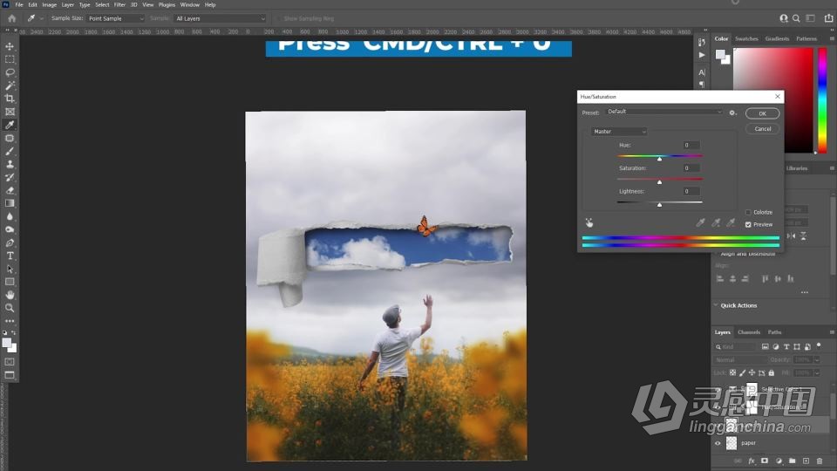Toggle the adjustment layer filter icon
The image size is (837, 471).
point(776,346)
